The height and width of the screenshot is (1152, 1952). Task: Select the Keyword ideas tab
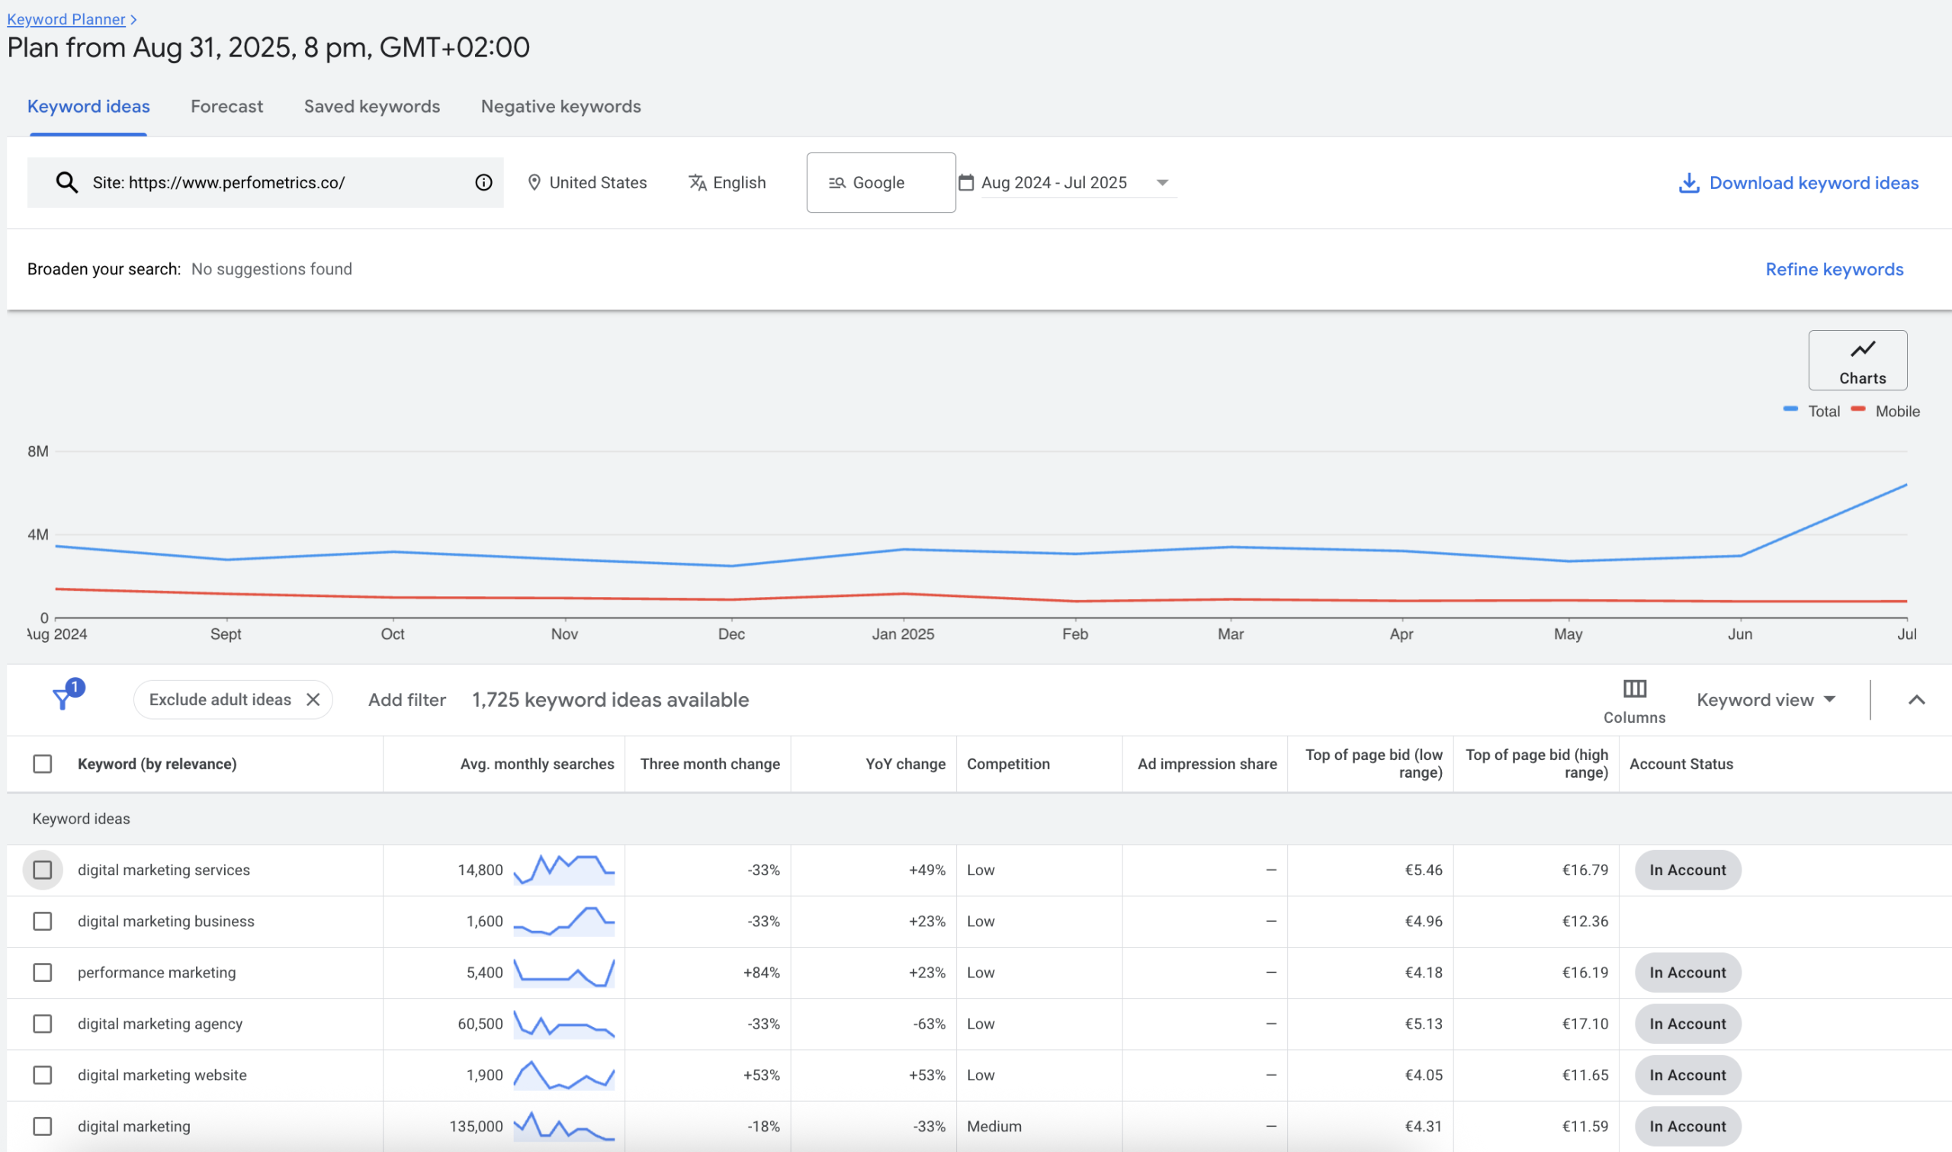click(x=88, y=106)
